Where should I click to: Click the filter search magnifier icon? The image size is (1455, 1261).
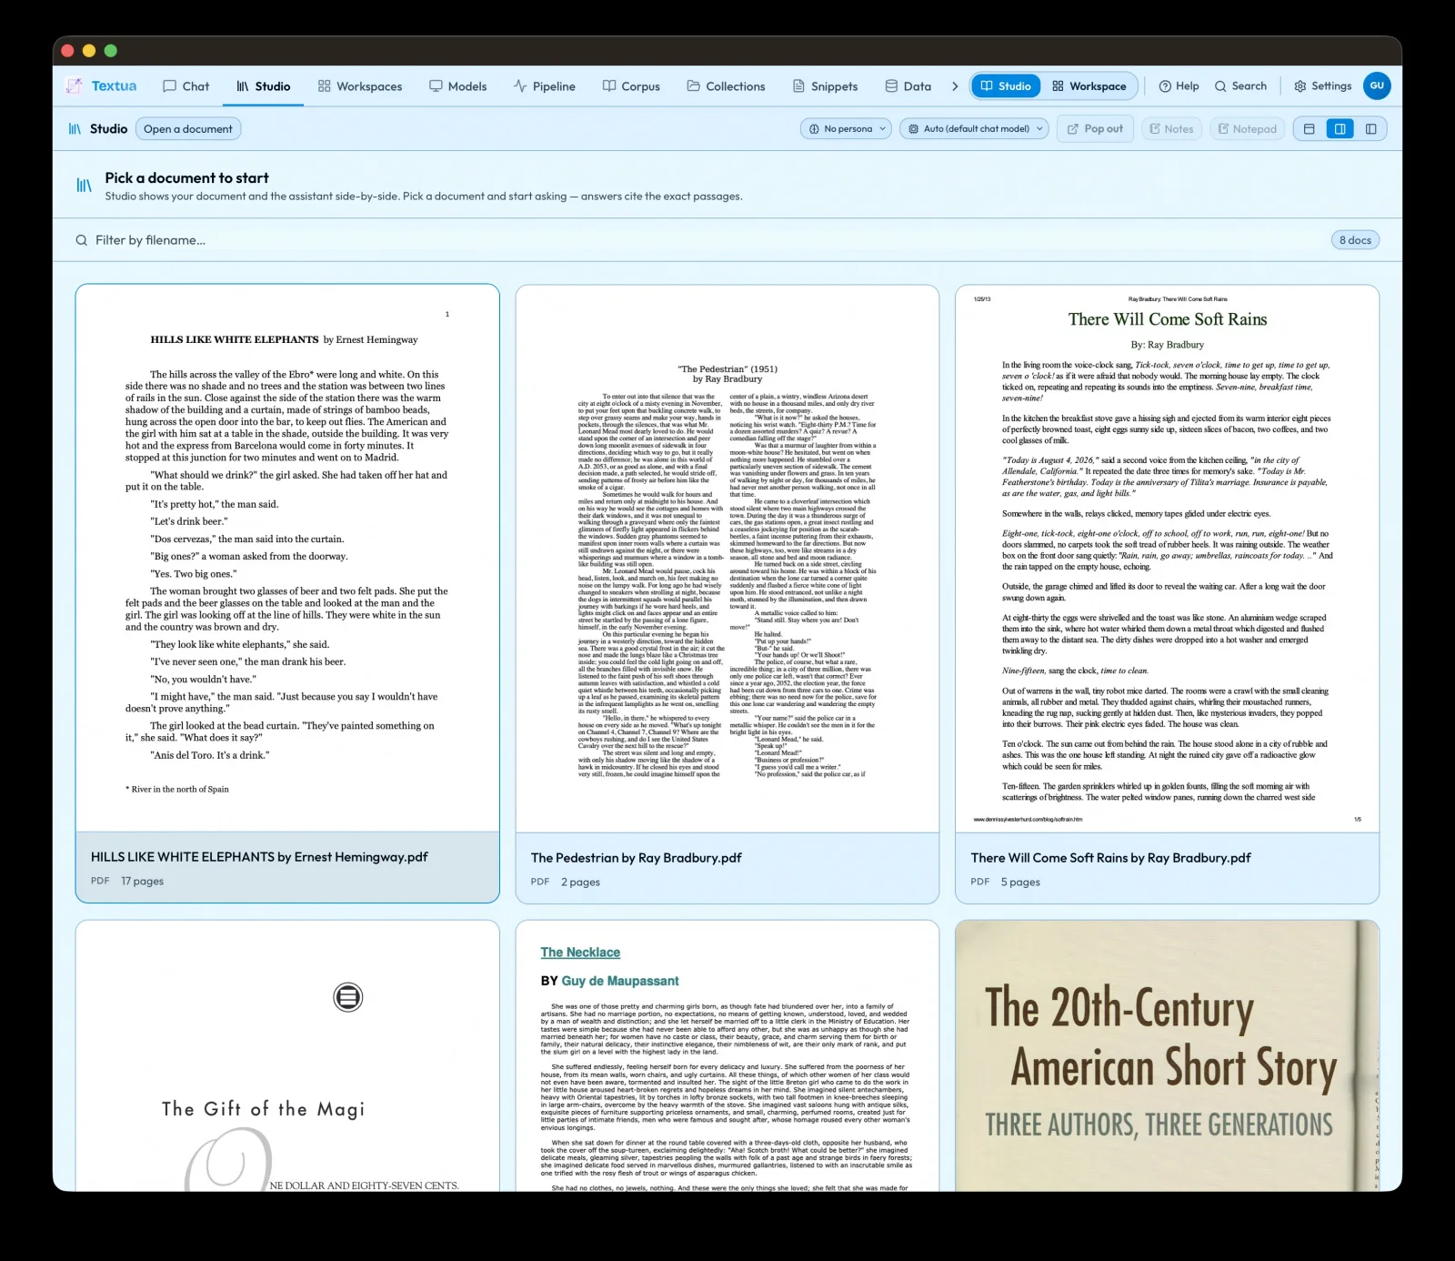pos(82,240)
